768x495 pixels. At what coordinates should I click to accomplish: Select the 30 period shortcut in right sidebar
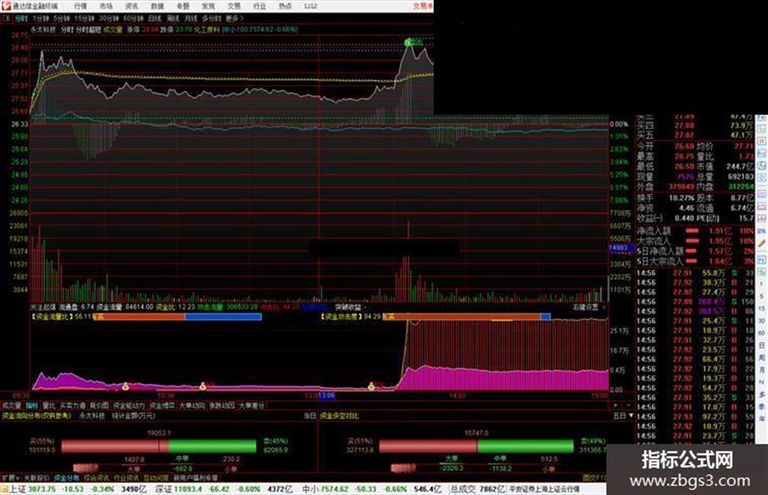pos(761,321)
